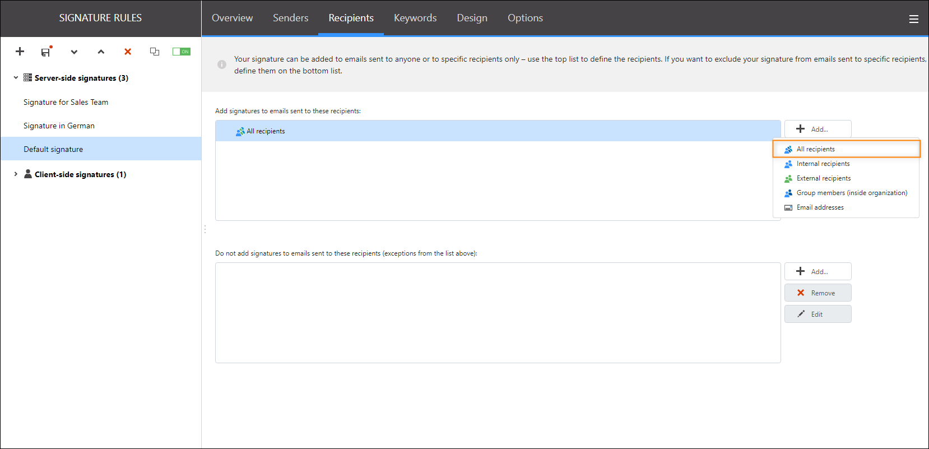Open the hamburger menu in top right
This screenshot has height=449, width=929.
[x=913, y=19]
